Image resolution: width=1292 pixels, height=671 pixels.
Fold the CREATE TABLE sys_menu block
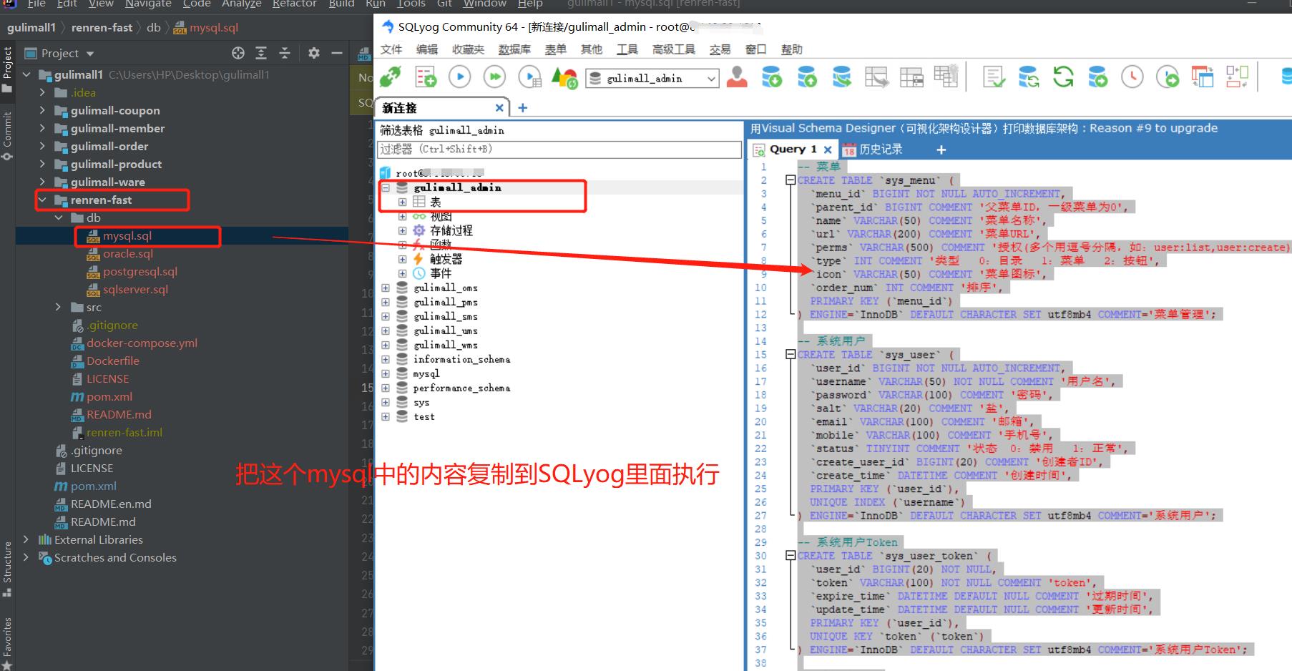tap(791, 180)
